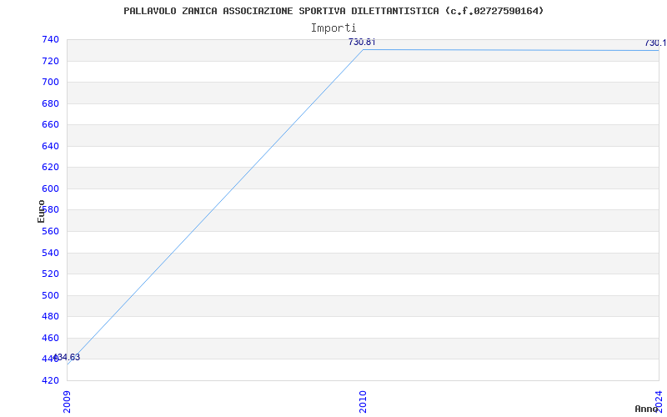Click the 700 y-axis tick label

click(x=50, y=82)
